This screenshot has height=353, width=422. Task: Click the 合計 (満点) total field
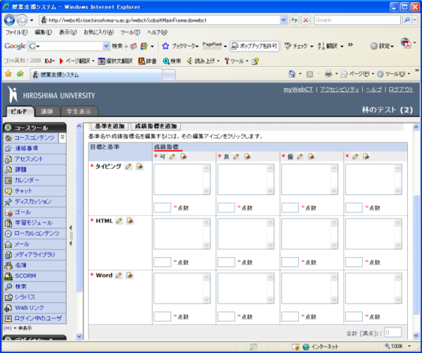pyautogui.click(x=392, y=333)
